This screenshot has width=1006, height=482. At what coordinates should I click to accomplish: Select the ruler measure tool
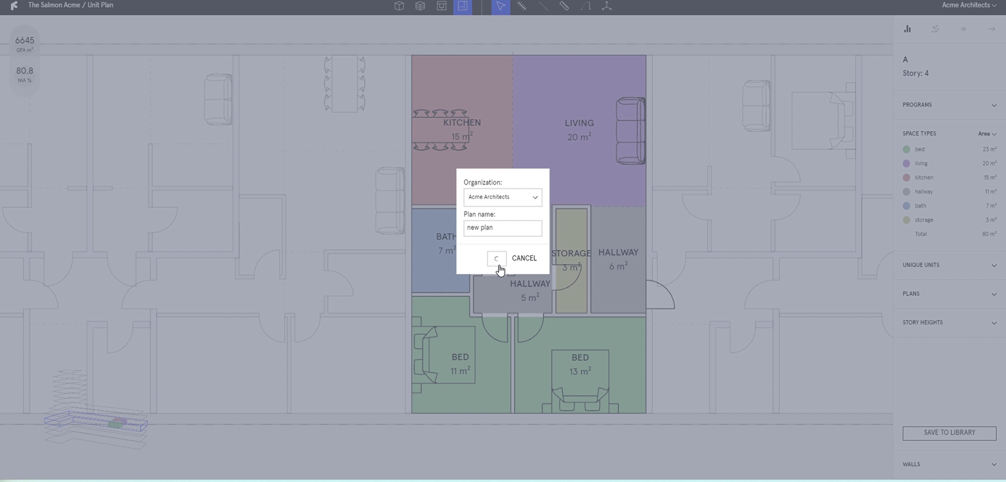point(564,6)
